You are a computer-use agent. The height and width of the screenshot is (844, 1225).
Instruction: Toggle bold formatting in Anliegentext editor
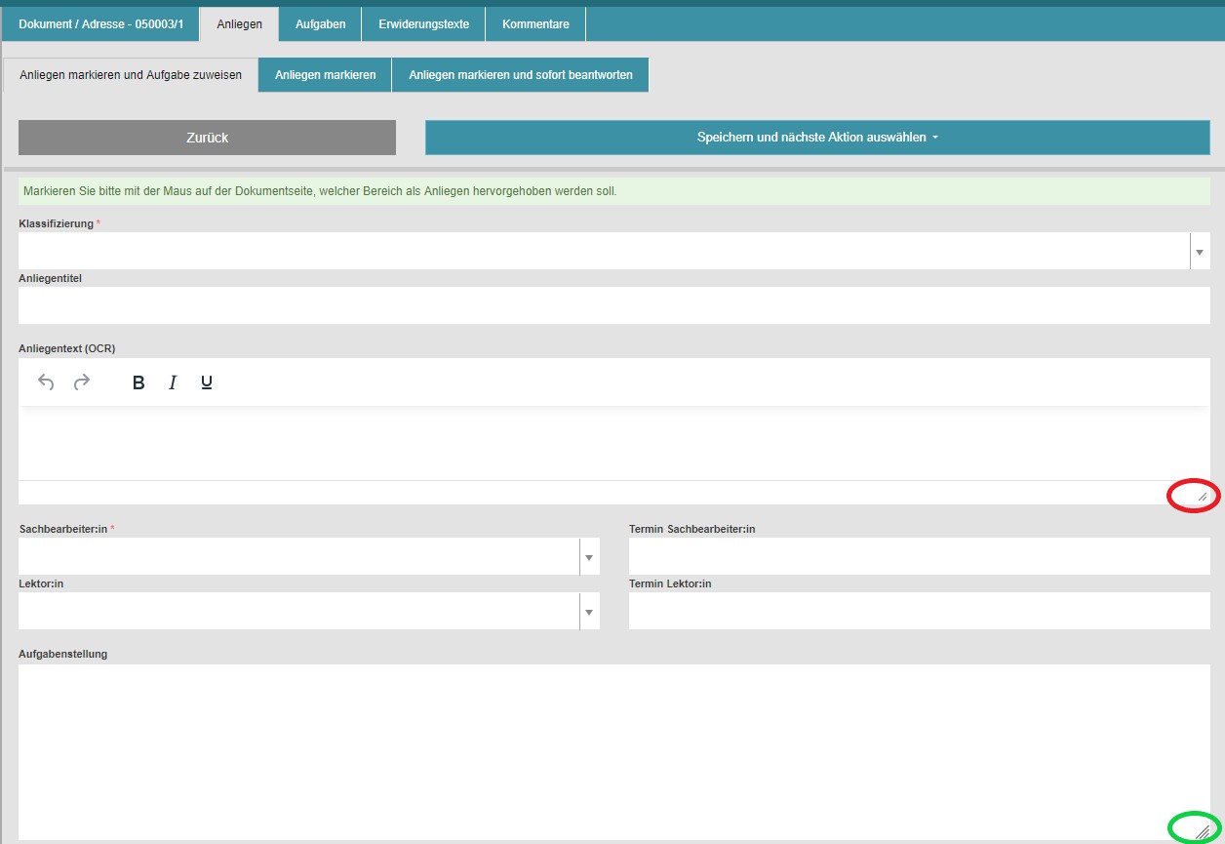138,382
